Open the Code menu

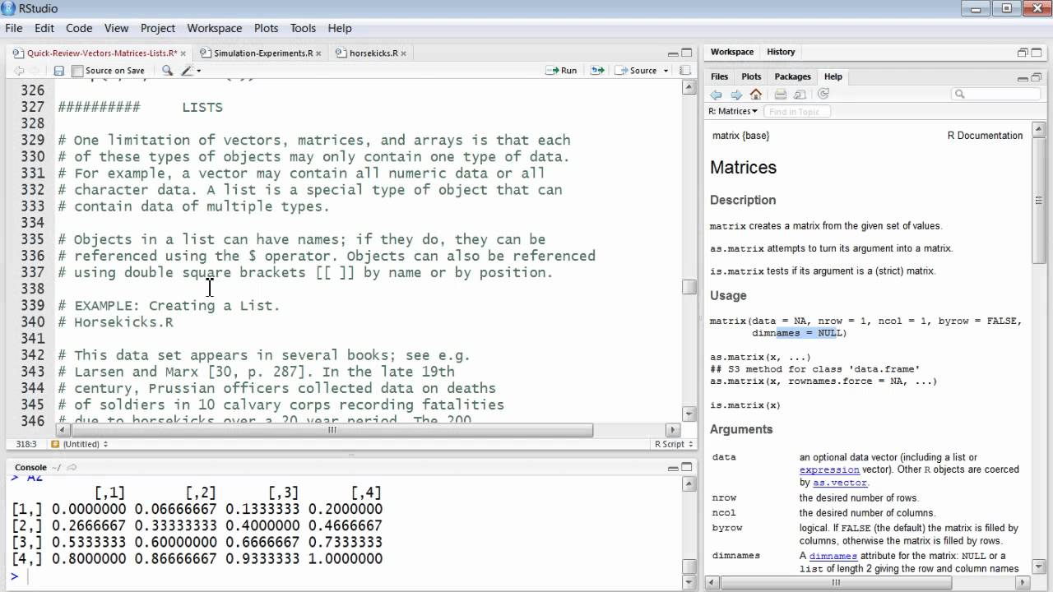[x=79, y=28]
